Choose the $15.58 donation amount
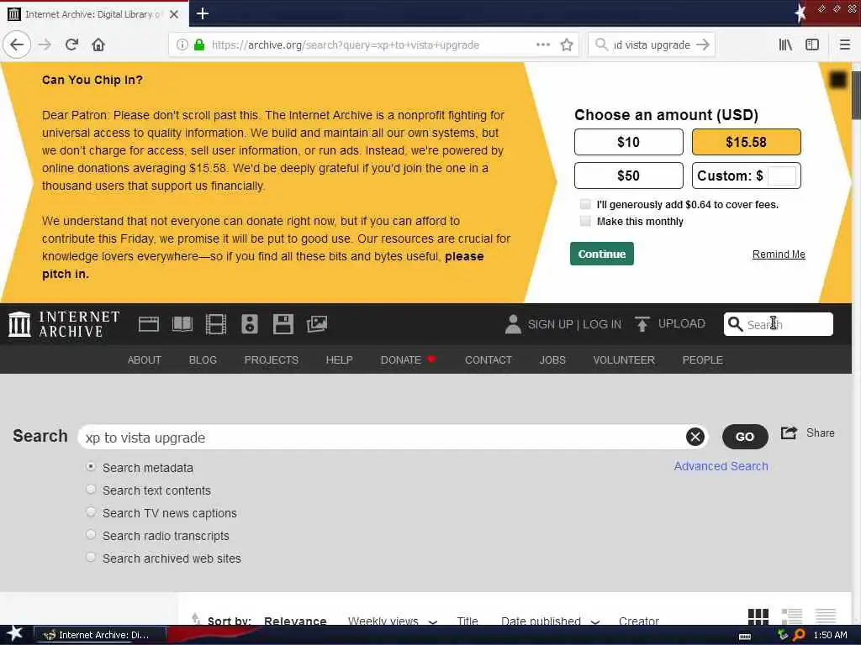This screenshot has height=645, width=861. [747, 142]
